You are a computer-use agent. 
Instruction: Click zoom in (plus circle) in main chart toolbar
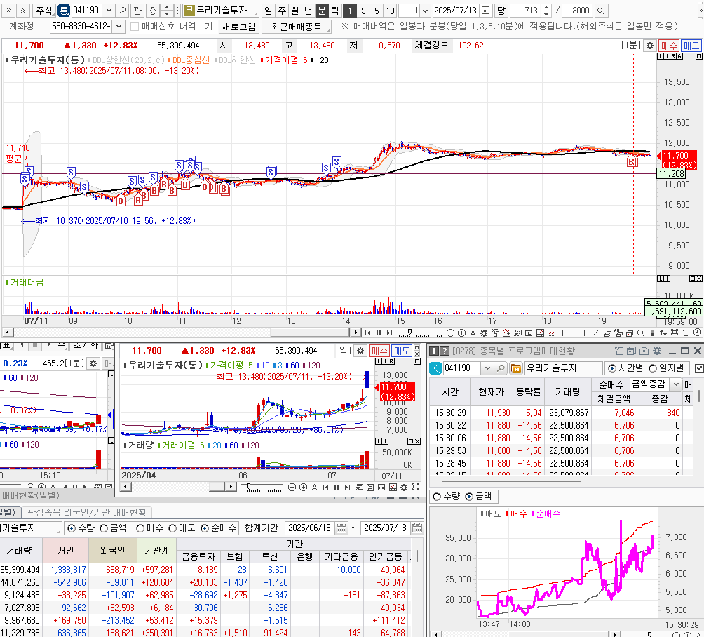click(x=461, y=333)
